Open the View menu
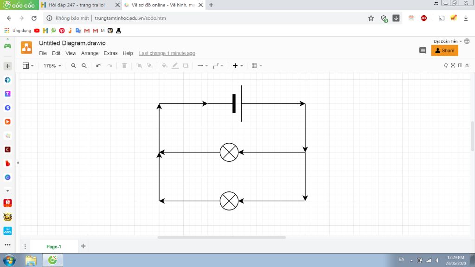Screen dimensions: 475x267 pos(71,53)
